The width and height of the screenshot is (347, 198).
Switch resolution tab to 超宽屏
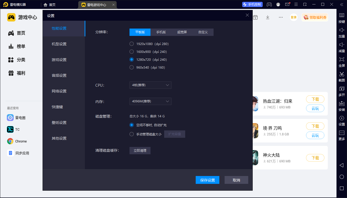pos(182,32)
